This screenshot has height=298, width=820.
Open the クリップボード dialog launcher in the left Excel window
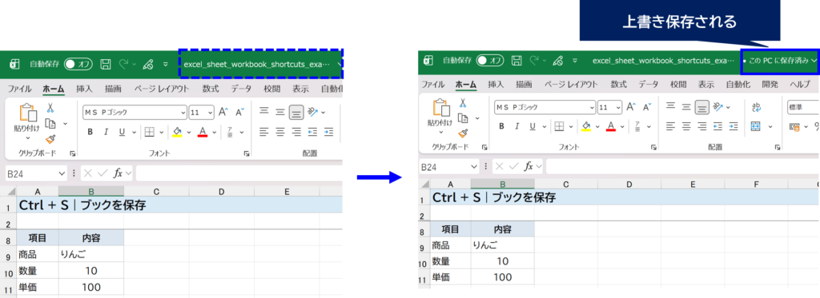coord(72,153)
